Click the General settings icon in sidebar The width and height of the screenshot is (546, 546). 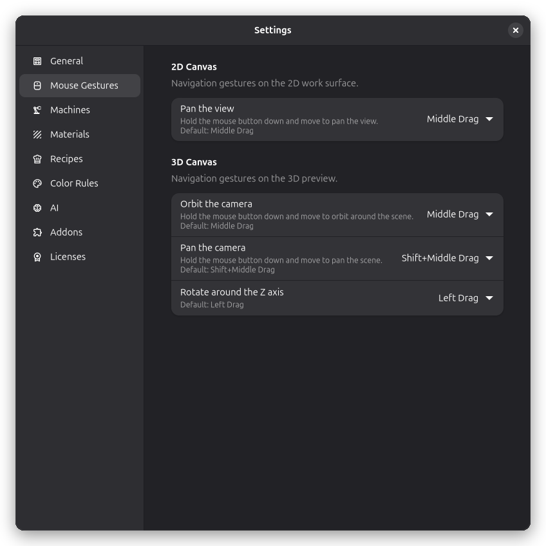[37, 61]
